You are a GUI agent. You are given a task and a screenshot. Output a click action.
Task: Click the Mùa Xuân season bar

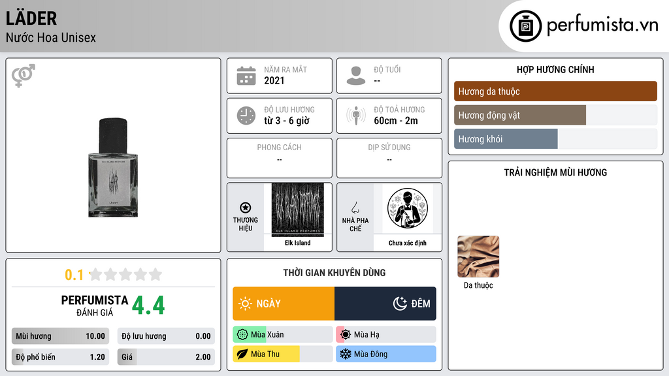283,335
